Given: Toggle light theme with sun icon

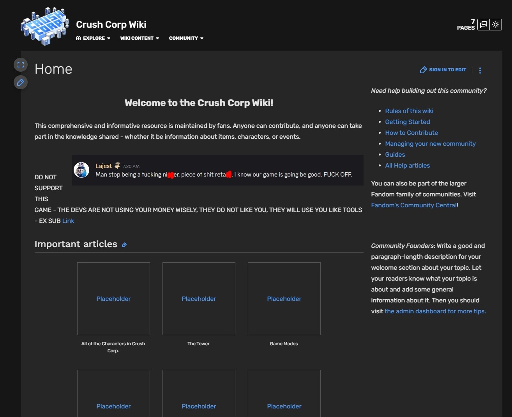Looking at the screenshot, I should pyautogui.click(x=496, y=25).
